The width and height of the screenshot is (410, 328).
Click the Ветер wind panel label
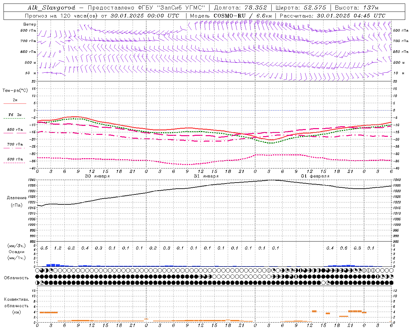pos(29,24)
